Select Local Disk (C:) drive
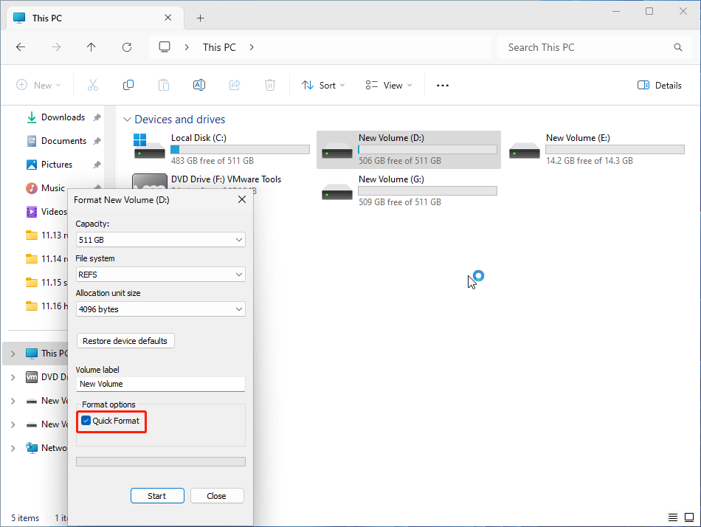 221,148
